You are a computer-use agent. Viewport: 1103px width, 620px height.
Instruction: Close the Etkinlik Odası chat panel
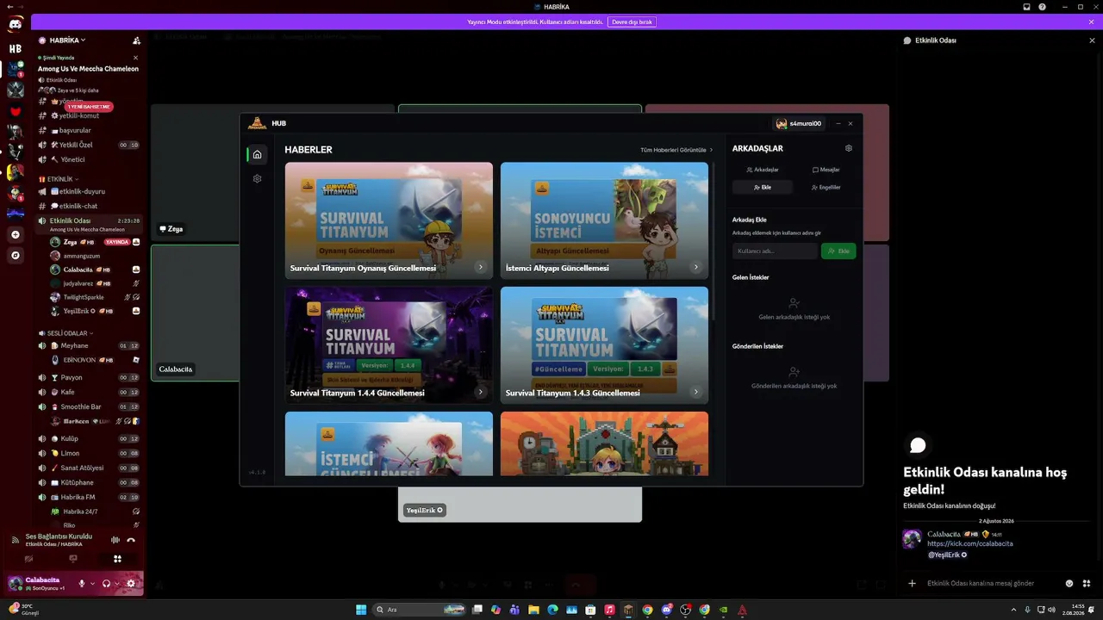point(1092,40)
